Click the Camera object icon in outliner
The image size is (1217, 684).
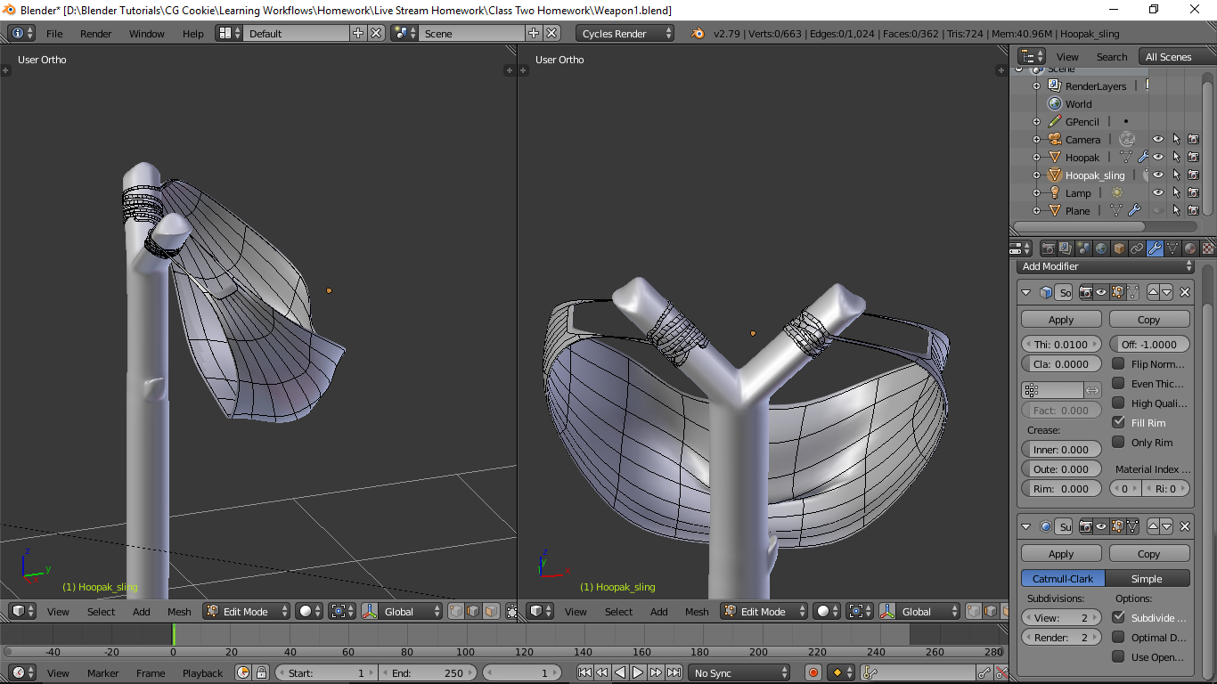[x=1055, y=140]
